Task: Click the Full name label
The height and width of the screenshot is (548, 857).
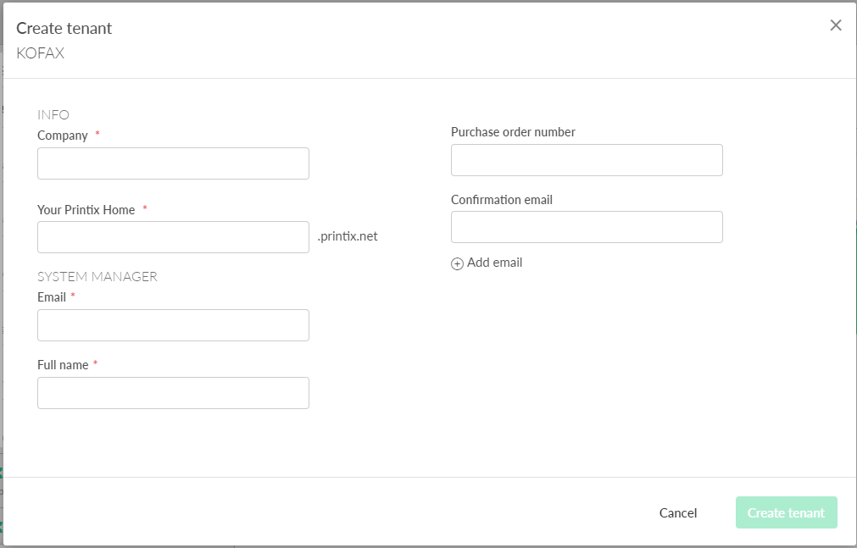Action: (63, 365)
